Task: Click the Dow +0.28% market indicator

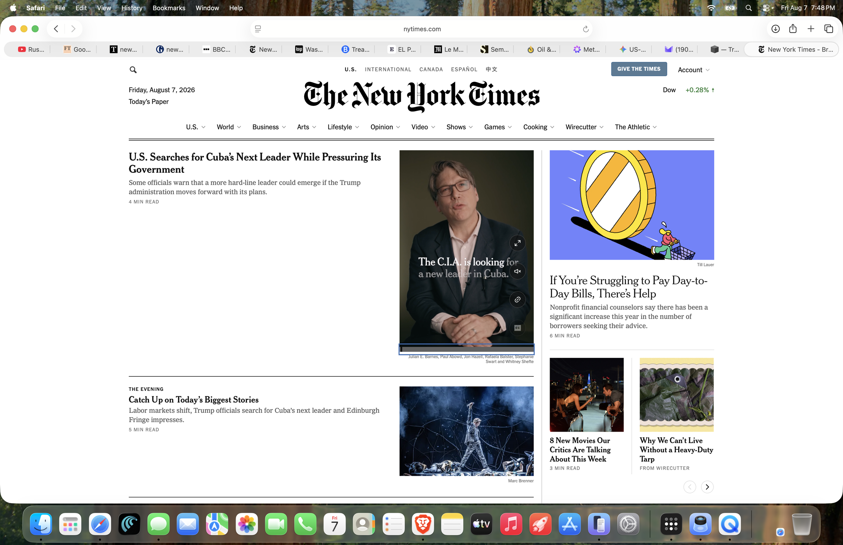Action: (688, 90)
